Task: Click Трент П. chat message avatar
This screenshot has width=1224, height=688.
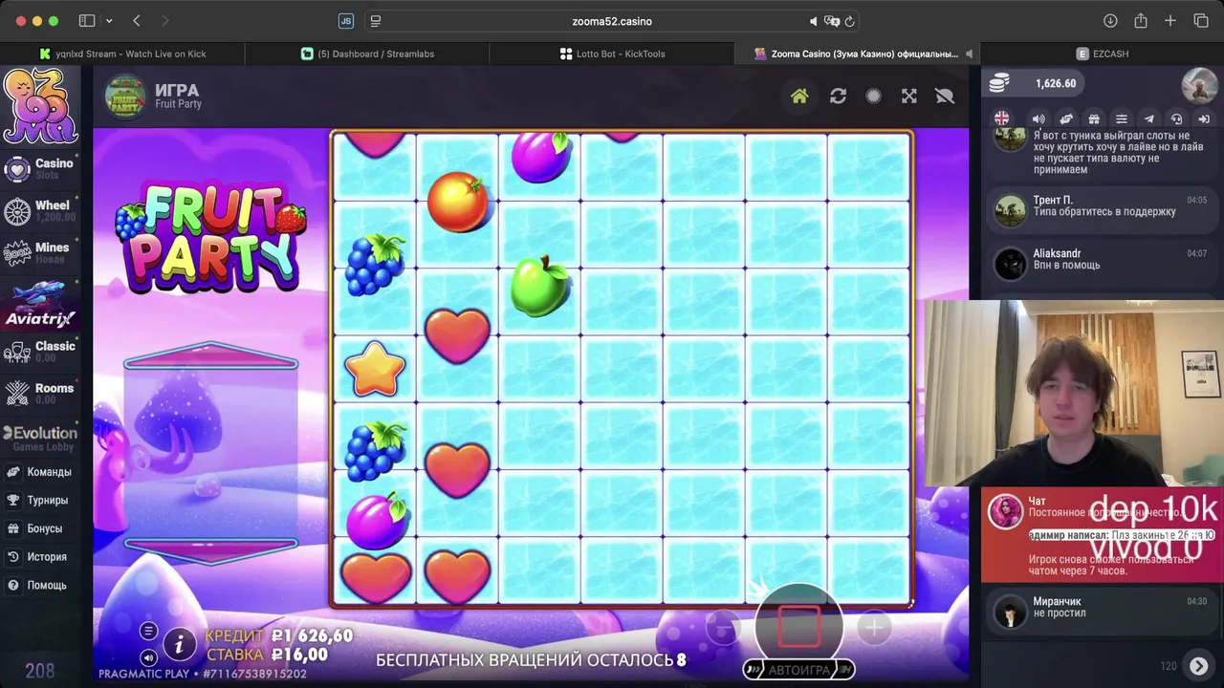Action: click(1010, 209)
